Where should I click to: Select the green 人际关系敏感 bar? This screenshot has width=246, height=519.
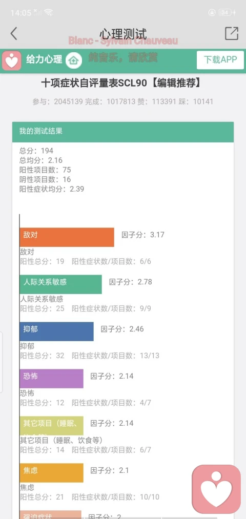point(60,284)
